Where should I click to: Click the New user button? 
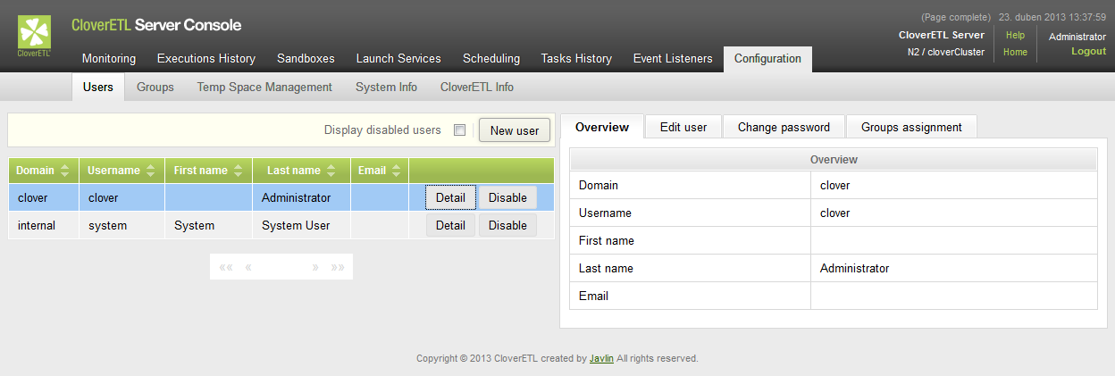pos(515,130)
